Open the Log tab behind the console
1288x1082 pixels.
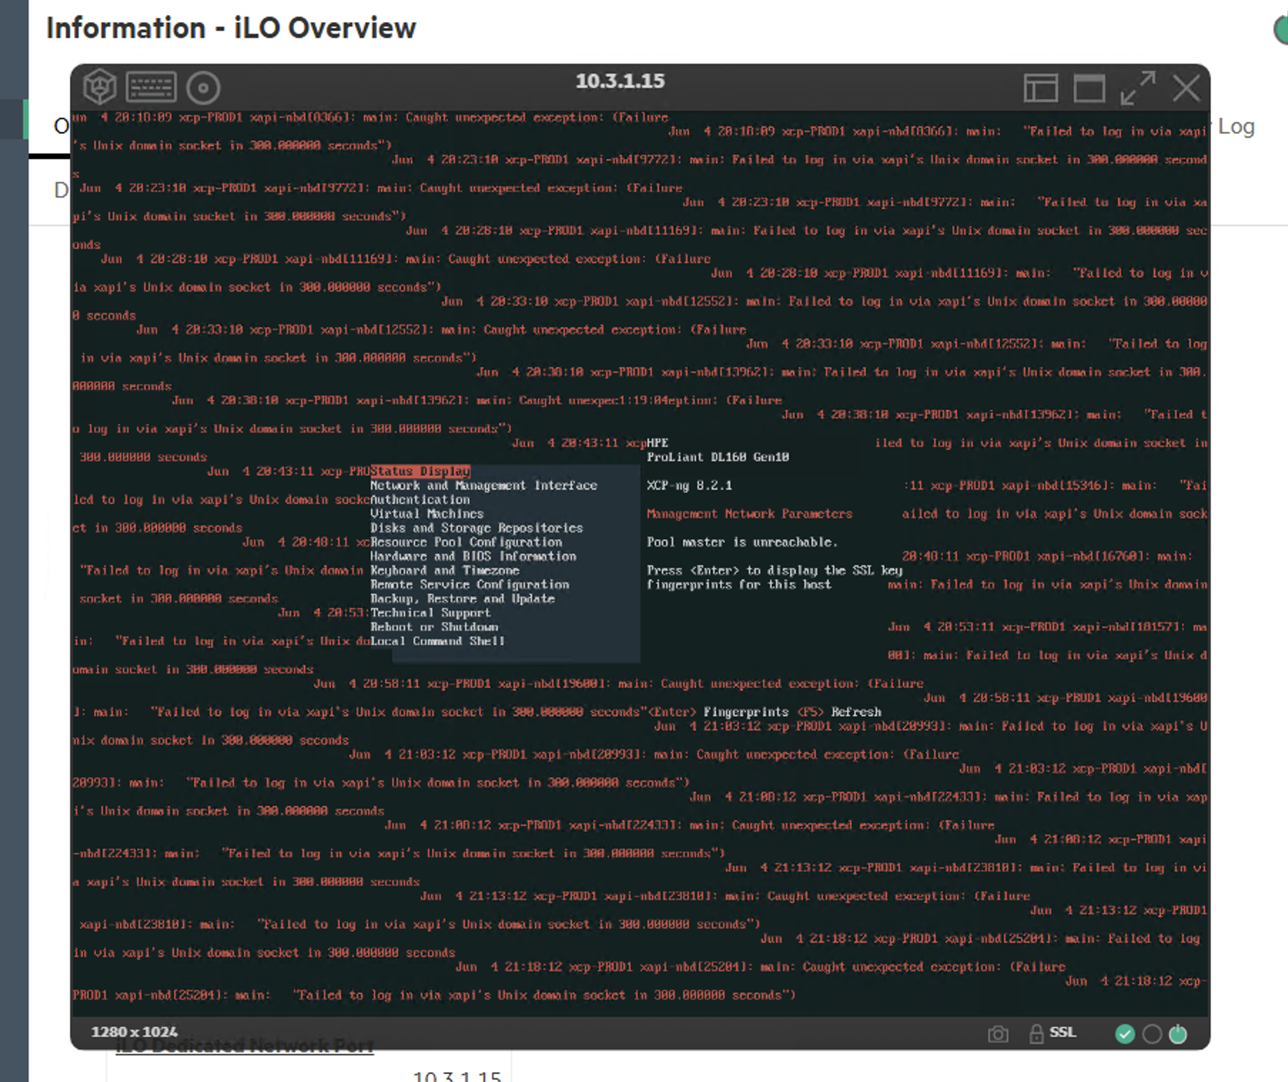[x=1235, y=127]
